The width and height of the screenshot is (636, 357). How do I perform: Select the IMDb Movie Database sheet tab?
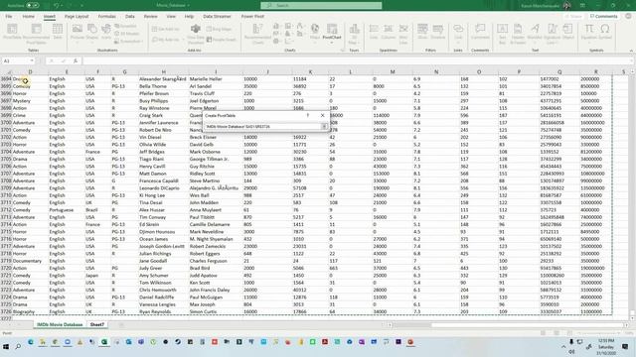[60, 324]
